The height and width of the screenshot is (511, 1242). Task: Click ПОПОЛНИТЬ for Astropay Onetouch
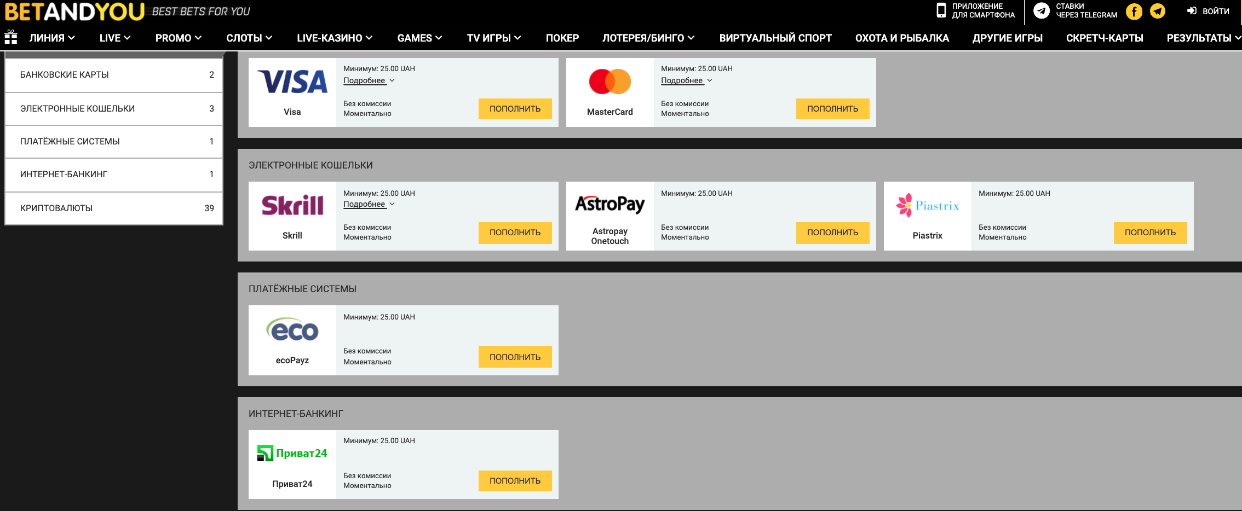coord(833,233)
